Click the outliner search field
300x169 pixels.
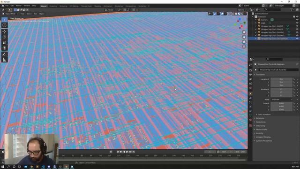point(272,9)
